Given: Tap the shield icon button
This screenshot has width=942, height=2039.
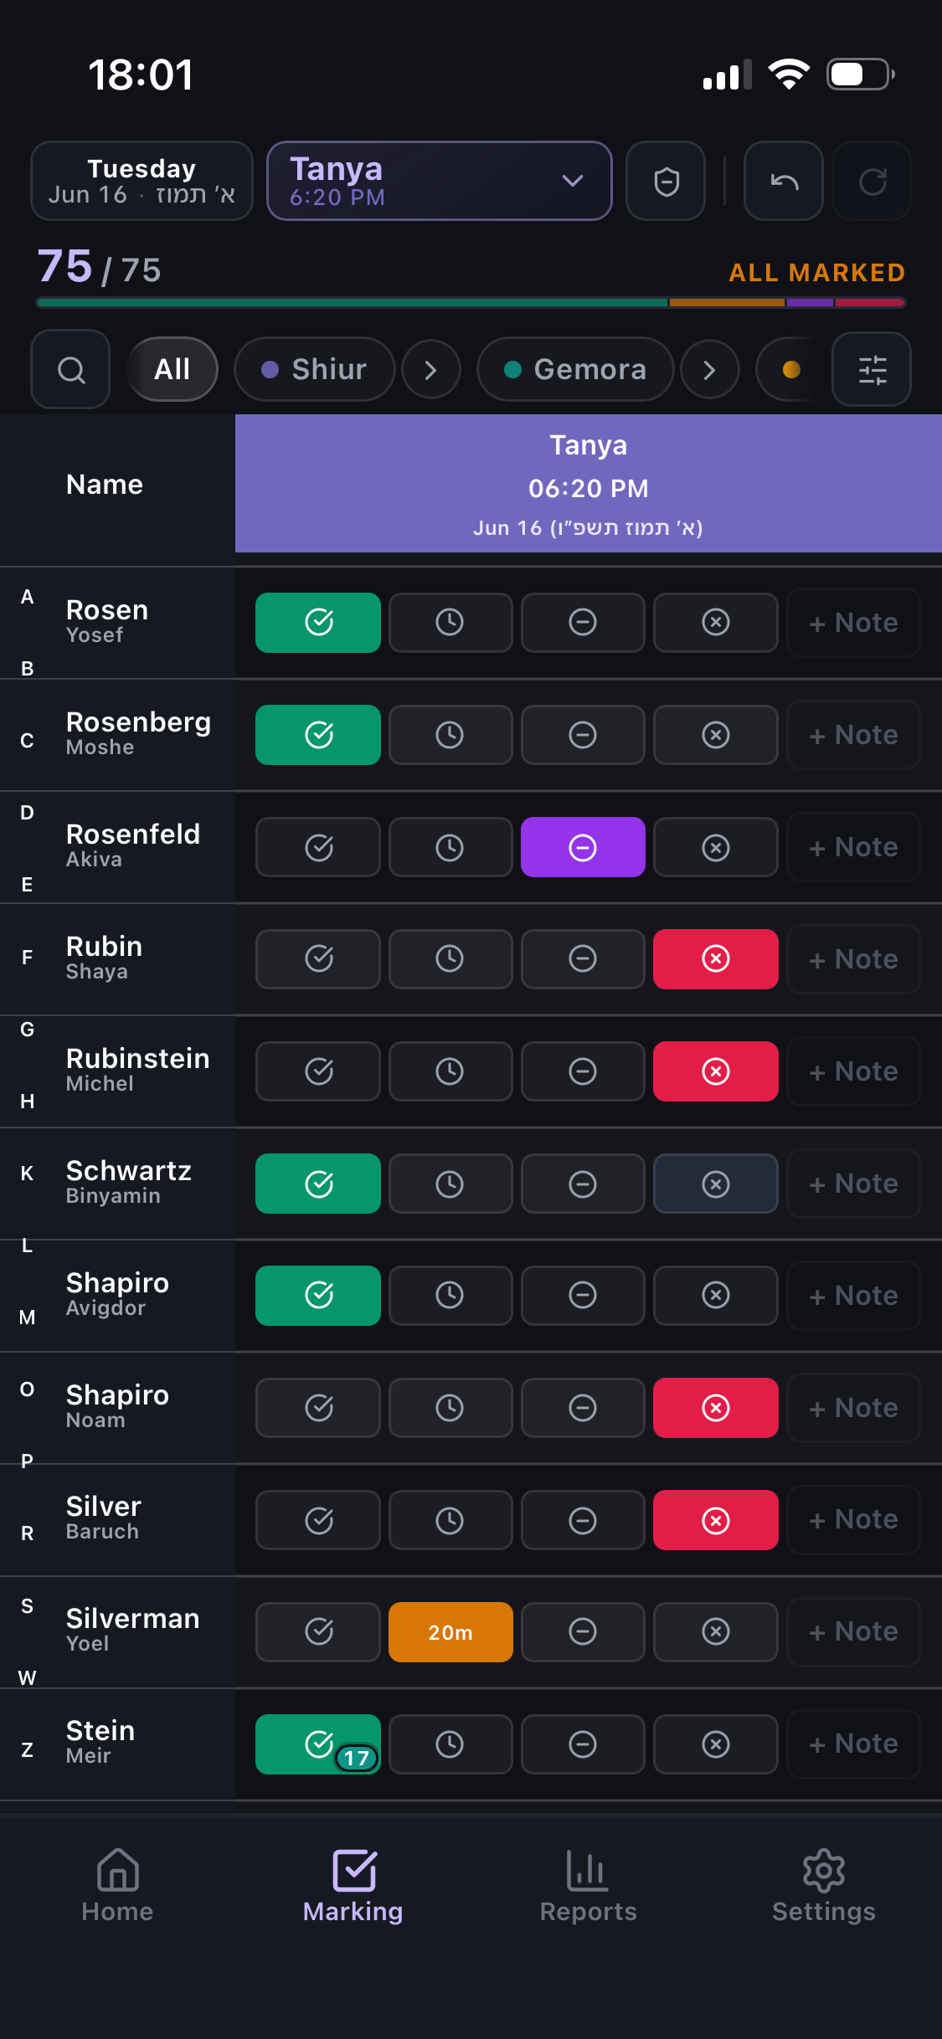Looking at the screenshot, I should pos(666,181).
